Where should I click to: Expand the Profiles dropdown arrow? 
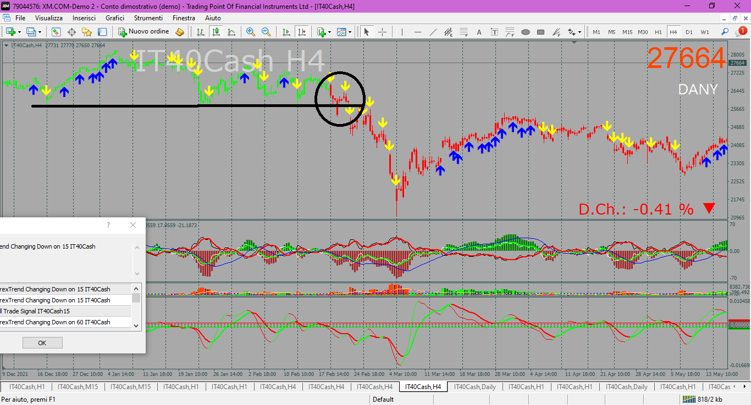click(x=40, y=32)
